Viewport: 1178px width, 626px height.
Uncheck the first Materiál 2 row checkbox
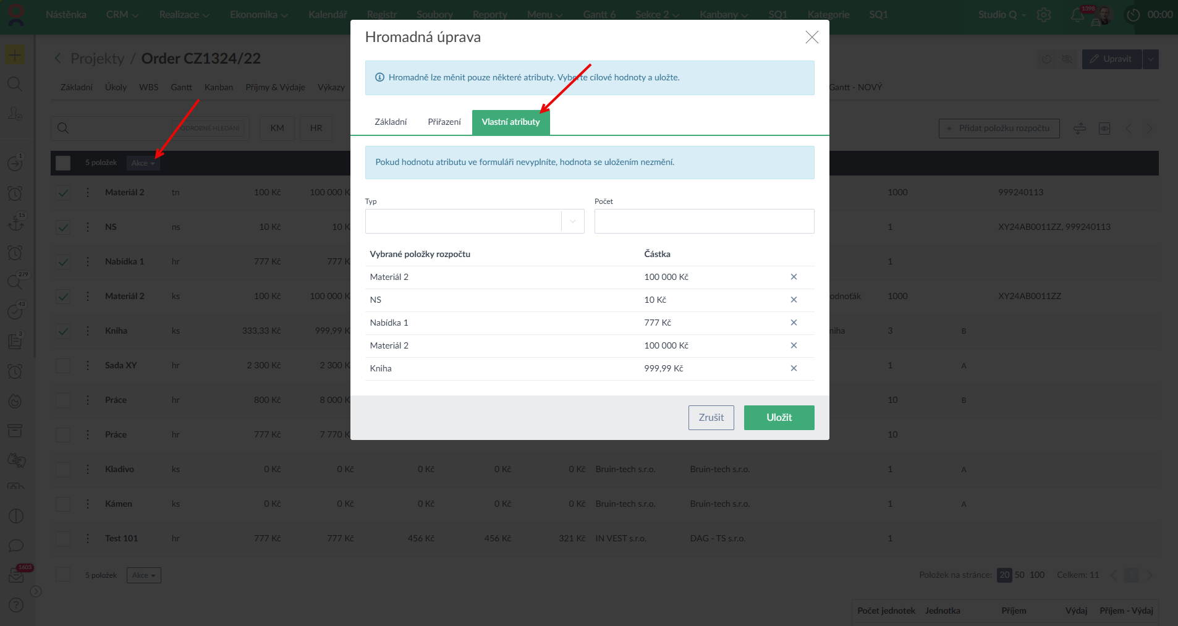pos(63,193)
